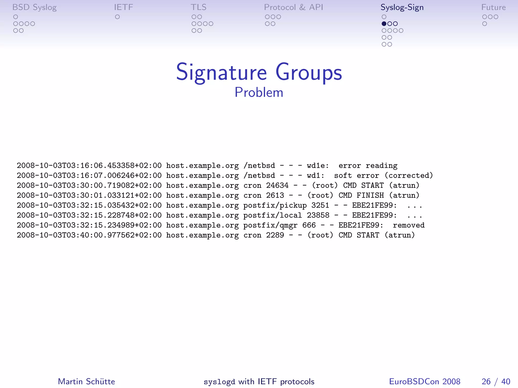Click the Signature Groups slide title
This screenshot has width=518, height=388.
[x=259, y=72]
